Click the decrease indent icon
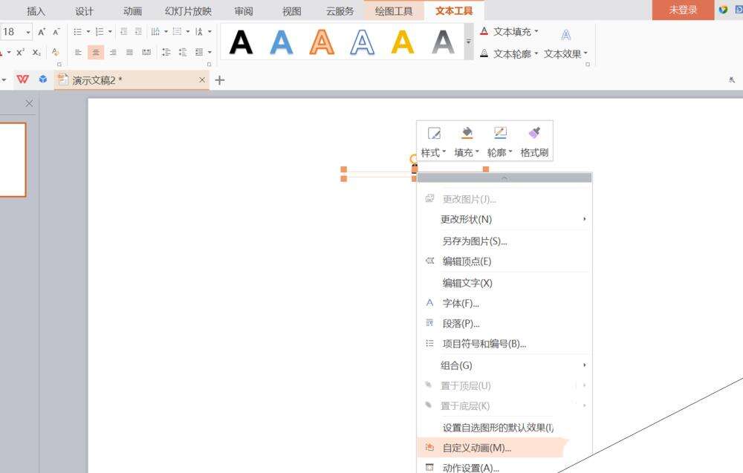743x473 pixels. pyautogui.click(x=123, y=32)
